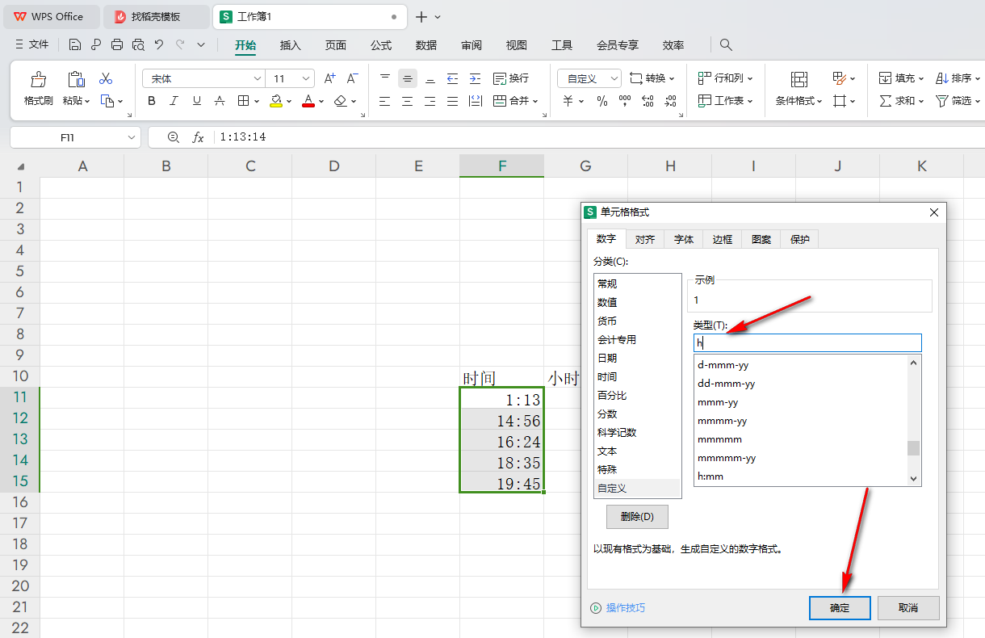Image resolution: width=985 pixels, height=638 pixels.
Task: Toggle underline formatting with the U button
Action: (x=196, y=101)
